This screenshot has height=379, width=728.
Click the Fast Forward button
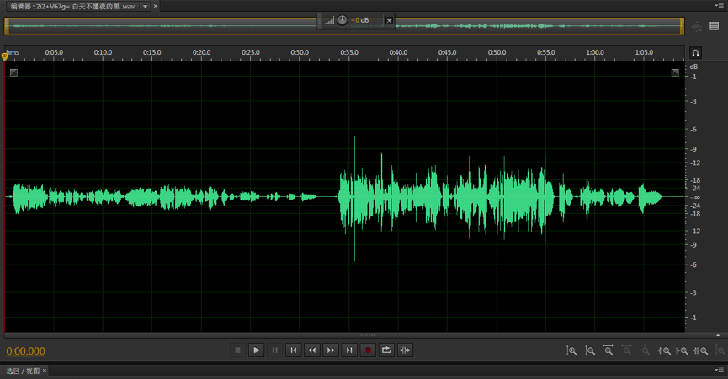[x=331, y=350]
